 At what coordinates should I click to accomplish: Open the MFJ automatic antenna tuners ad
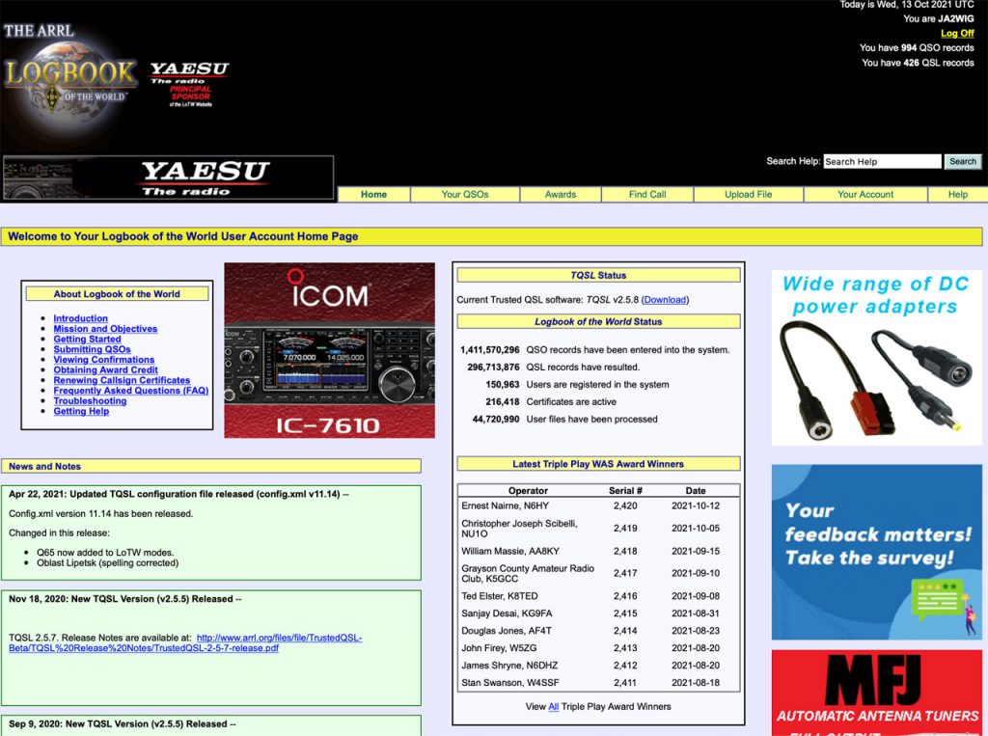[x=876, y=693]
